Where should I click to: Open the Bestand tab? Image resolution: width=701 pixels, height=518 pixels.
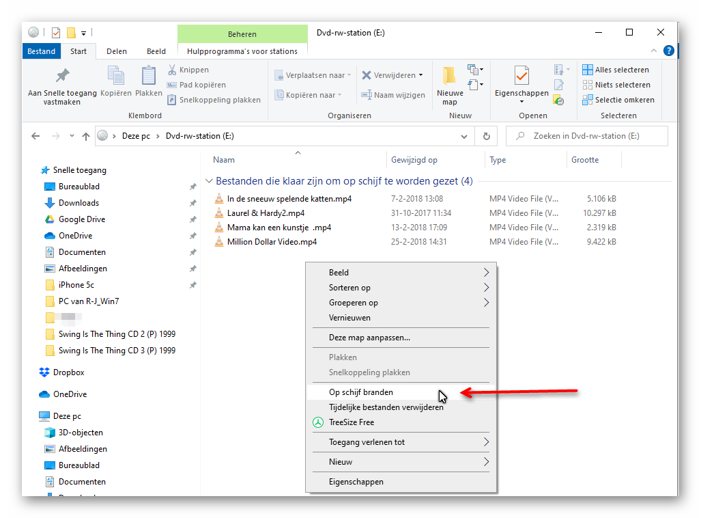[41, 51]
